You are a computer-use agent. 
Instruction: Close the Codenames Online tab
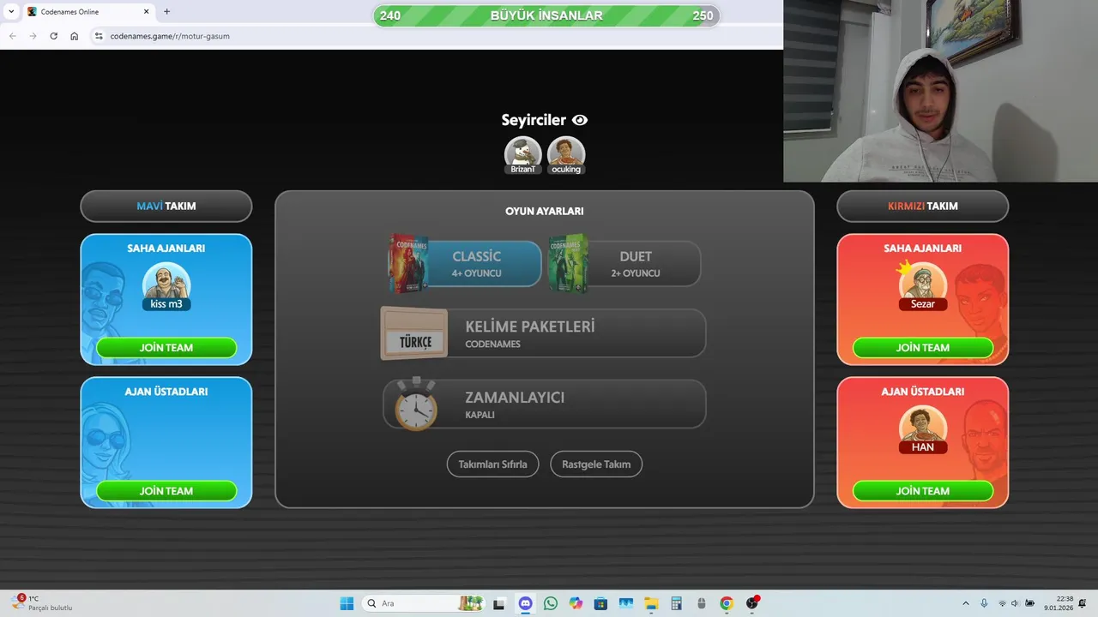coord(146,12)
